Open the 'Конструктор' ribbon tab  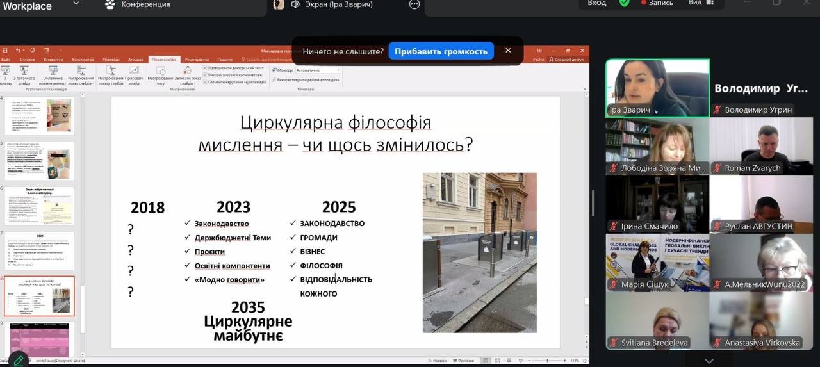coord(83,60)
